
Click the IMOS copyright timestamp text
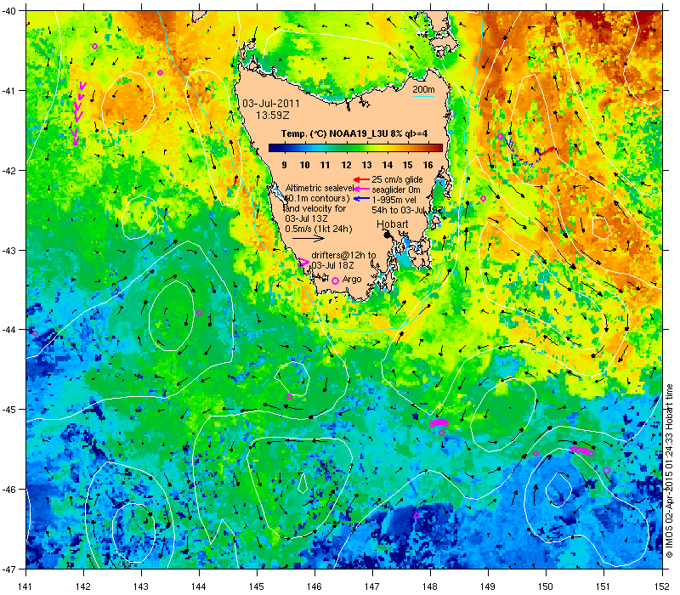(x=669, y=471)
